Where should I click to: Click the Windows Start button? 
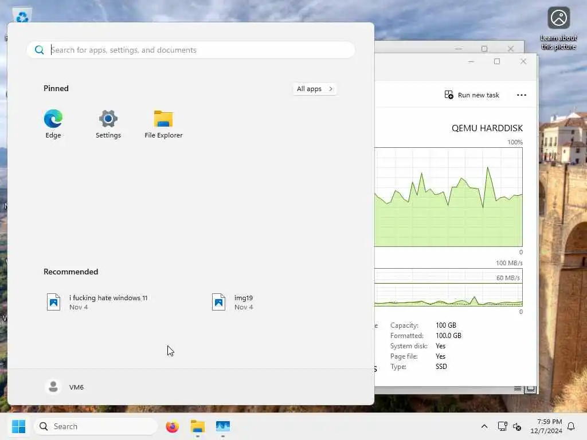click(x=18, y=426)
